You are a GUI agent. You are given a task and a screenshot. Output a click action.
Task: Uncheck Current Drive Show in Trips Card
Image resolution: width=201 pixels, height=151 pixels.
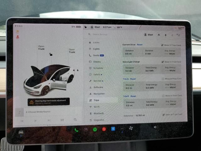(x=162, y=45)
